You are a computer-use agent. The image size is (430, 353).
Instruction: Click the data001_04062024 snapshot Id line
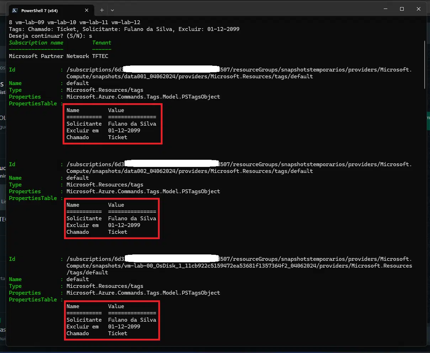pyautogui.click(x=189, y=77)
